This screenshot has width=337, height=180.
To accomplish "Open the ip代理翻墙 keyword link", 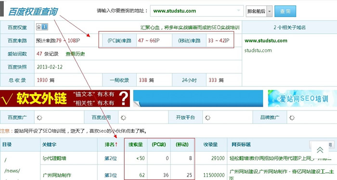I will [x=54, y=158].
